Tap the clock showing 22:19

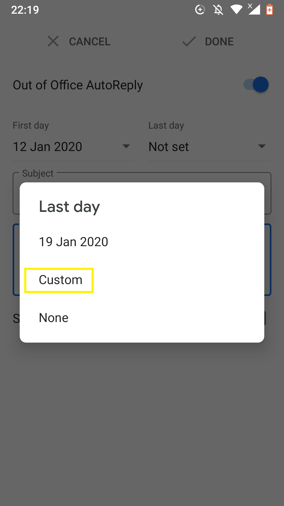click(x=25, y=10)
